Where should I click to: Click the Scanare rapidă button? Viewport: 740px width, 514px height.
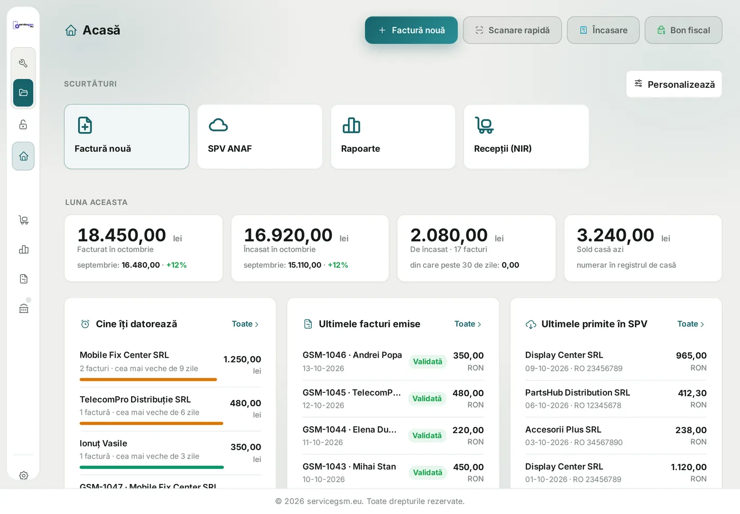point(512,30)
